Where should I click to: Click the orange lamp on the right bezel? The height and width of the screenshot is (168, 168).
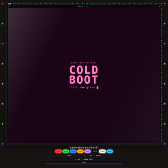tap(165, 64)
